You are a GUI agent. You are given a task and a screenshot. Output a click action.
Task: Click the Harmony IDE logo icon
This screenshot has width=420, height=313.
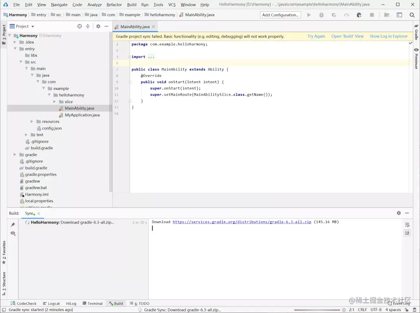click(5, 5)
